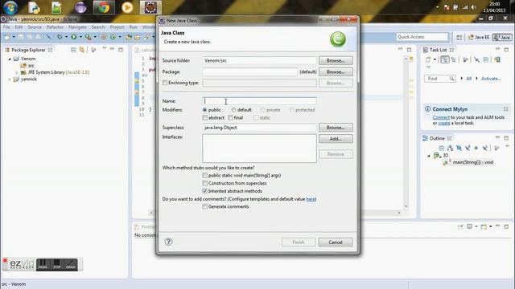Open the Run button dropdown arrow
This screenshot has width=515, height=289.
[80, 37]
